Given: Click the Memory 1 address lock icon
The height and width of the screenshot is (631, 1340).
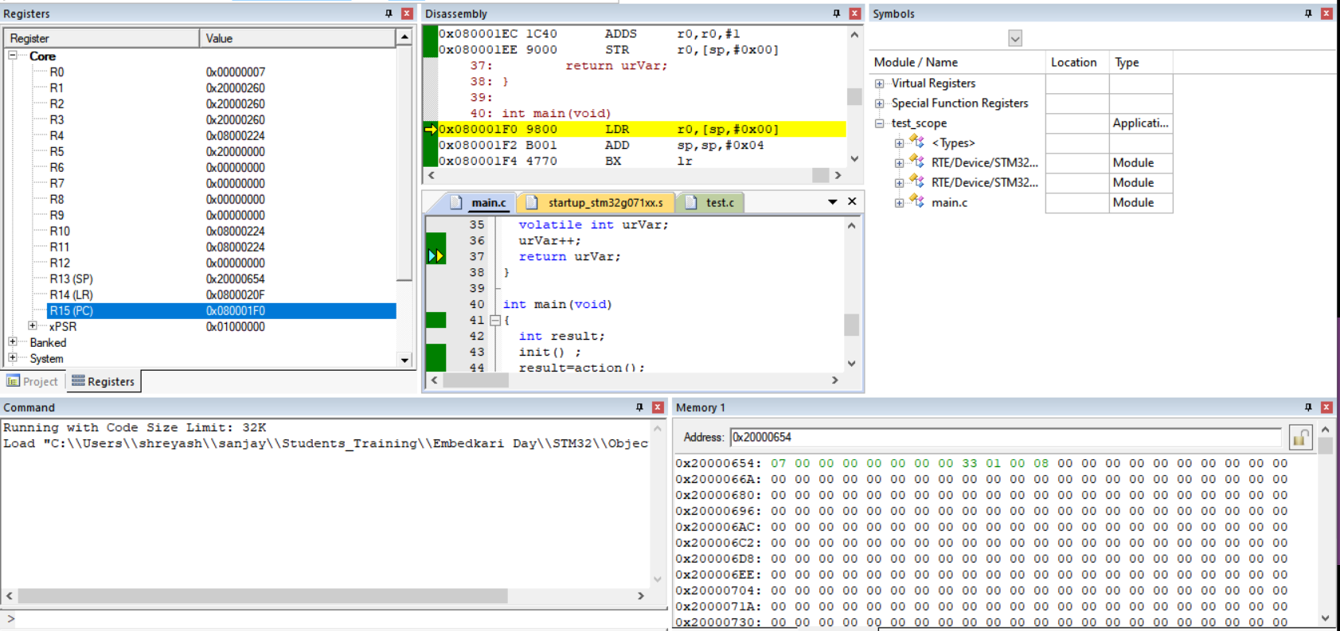Looking at the screenshot, I should pos(1300,438).
